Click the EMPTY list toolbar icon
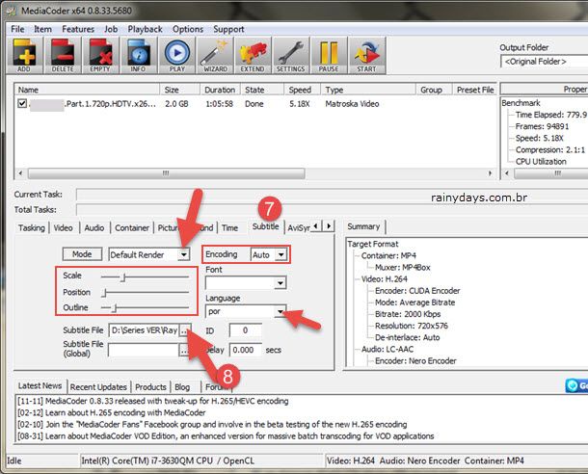588x474 pixels. pyautogui.click(x=100, y=56)
